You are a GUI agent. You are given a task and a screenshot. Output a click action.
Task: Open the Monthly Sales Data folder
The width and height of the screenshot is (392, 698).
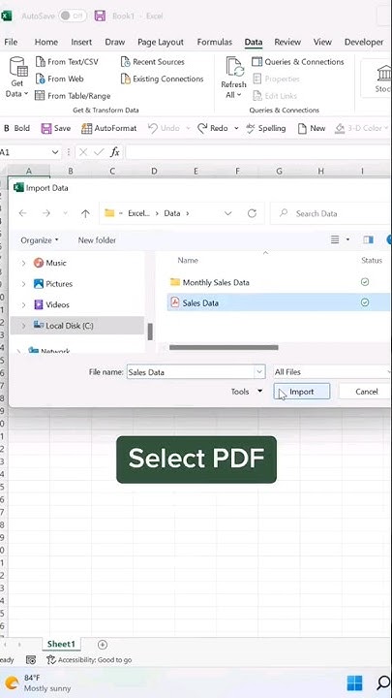pos(216,282)
